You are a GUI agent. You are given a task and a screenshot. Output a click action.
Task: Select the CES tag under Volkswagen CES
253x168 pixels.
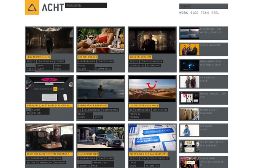(x=166, y=158)
